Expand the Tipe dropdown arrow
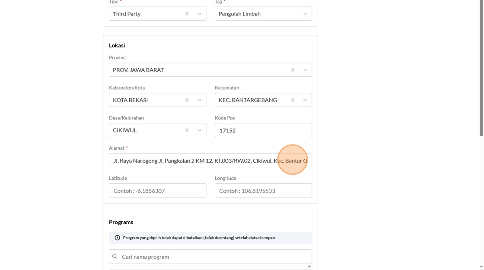This screenshot has height=270, width=484. [x=200, y=14]
